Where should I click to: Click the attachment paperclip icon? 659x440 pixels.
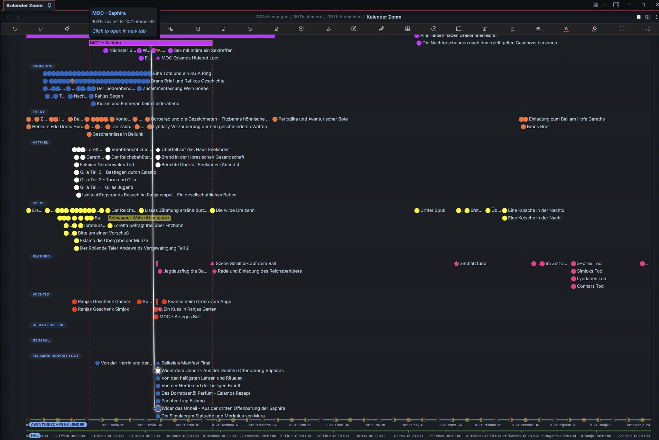pos(381,29)
